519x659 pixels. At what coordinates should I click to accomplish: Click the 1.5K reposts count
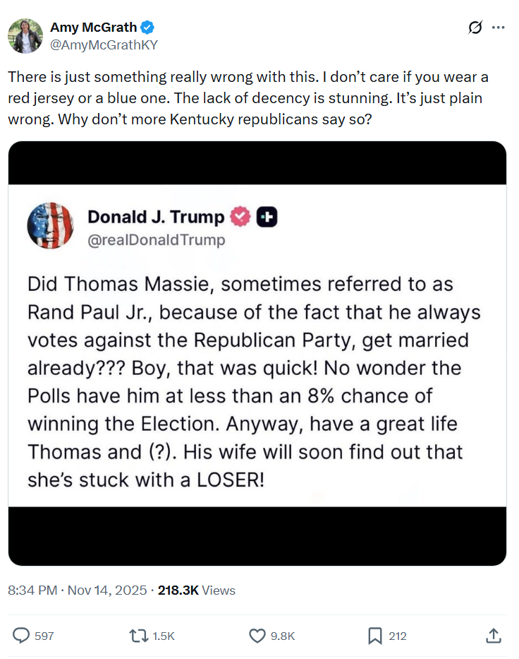click(163, 636)
